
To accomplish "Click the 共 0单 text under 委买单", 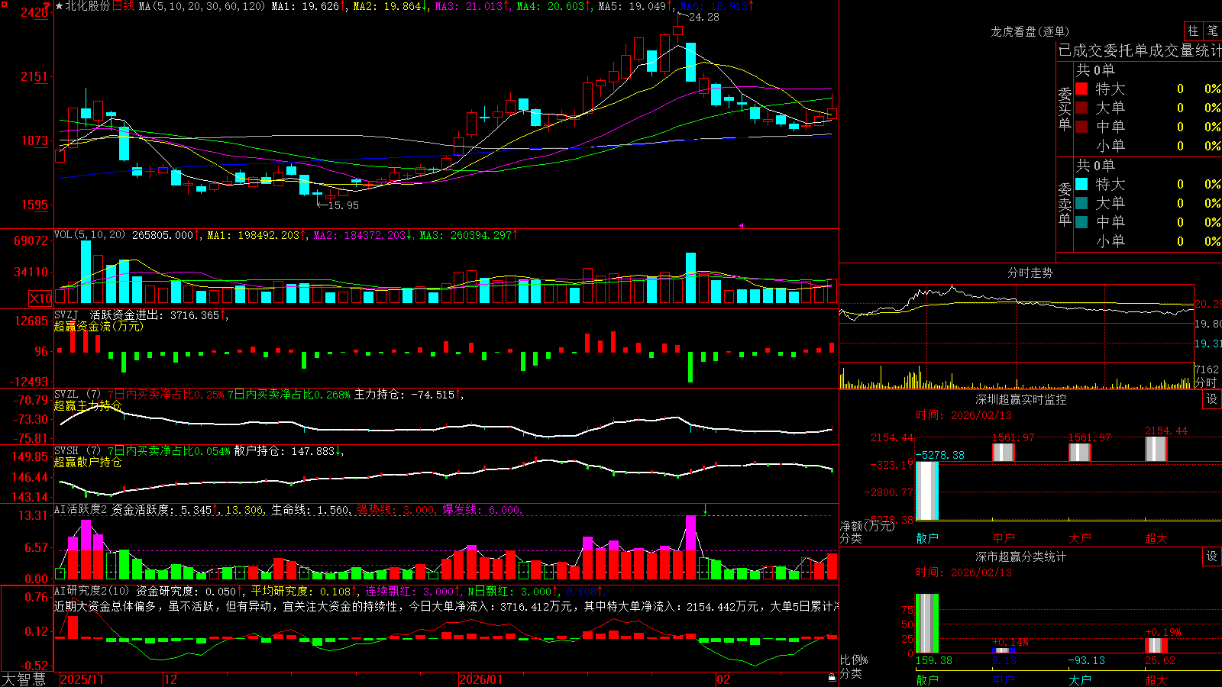I will (1095, 70).
